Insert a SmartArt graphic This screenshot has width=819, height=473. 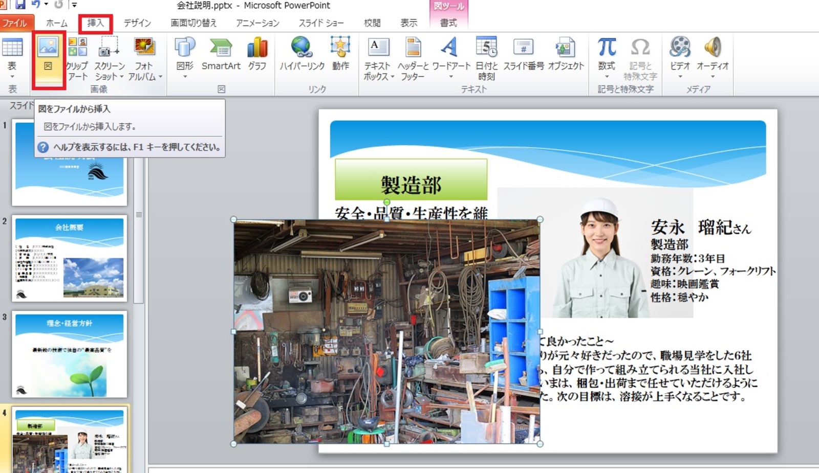coord(221,54)
